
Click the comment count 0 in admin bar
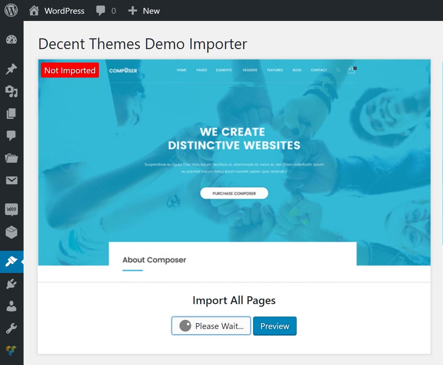(114, 11)
